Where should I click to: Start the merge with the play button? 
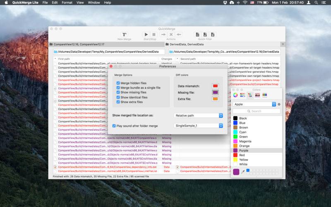pos(146,34)
